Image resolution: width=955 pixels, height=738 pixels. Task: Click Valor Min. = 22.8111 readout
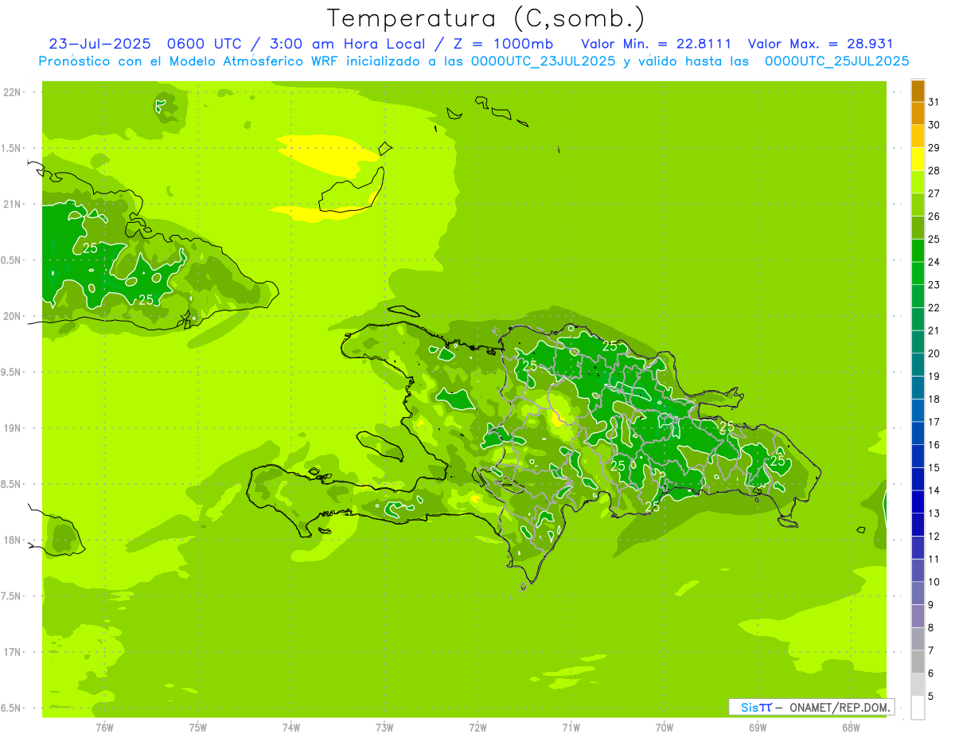click(x=657, y=44)
